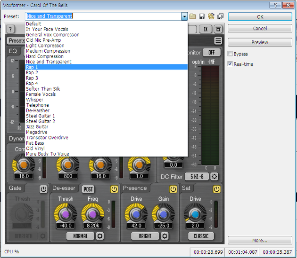The height and width of the screenshot is (258, 297).
Task: Open De-esser settings gear icon
Action: (x=100, y=236)
